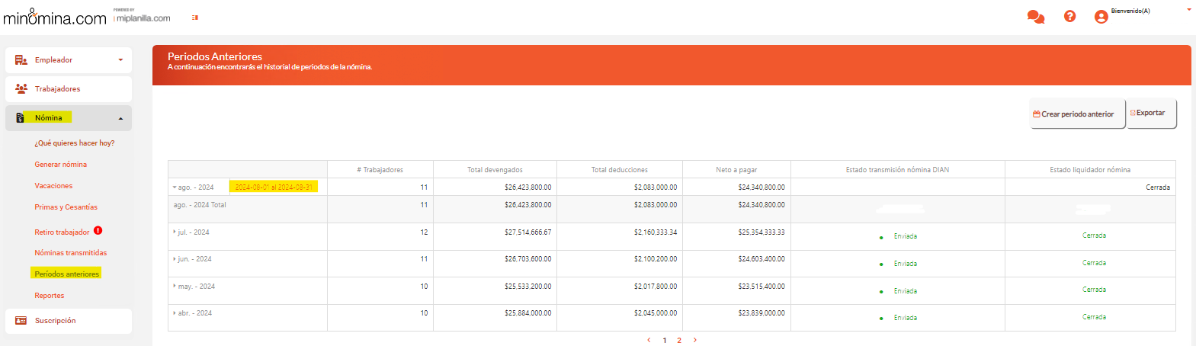Click the Empleador building icon
This screenshot has width=1196, height=346.
click(x=21, y=59)
